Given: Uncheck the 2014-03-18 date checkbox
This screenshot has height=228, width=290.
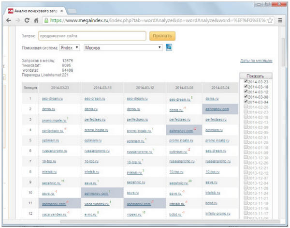Looking at the screenshot, I should click(x=246, y=86).
